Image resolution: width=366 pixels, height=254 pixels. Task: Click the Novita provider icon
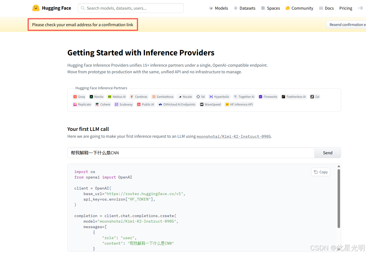[91, 97]
